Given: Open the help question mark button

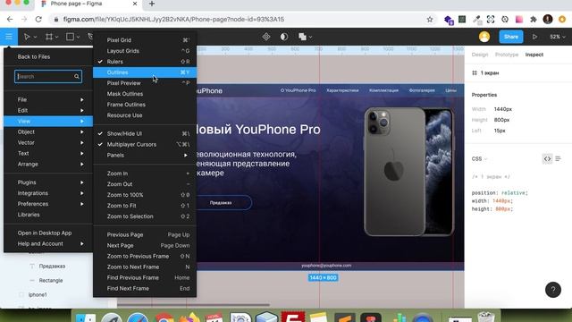Looking at the screenshot, I should coord(553,290).
